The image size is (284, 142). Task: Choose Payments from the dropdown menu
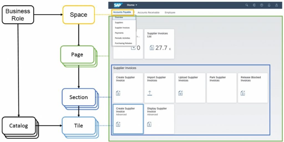pyautogui.click(x=119, y=33)
